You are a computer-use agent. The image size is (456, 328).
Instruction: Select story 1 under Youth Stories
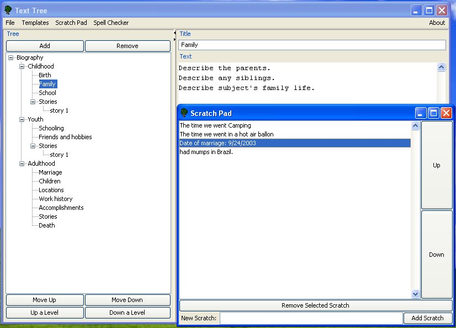click(x=59, y=155)
